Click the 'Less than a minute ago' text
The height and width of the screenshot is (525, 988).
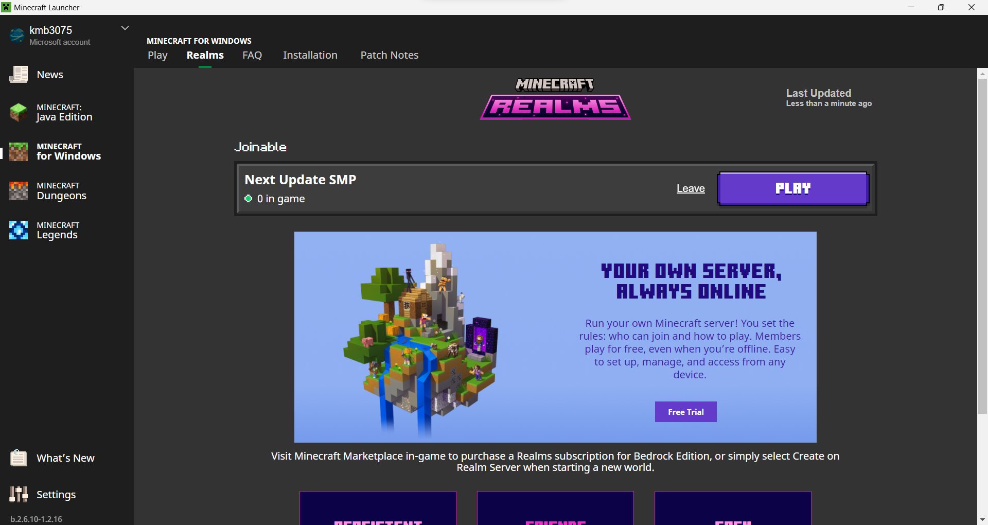point(828,103)
